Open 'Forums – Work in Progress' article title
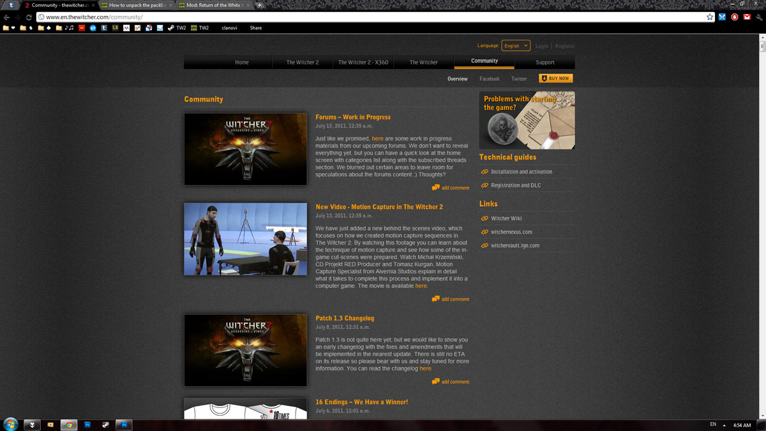The height and width of the screenshot is (431, 766). pos(353,117)
